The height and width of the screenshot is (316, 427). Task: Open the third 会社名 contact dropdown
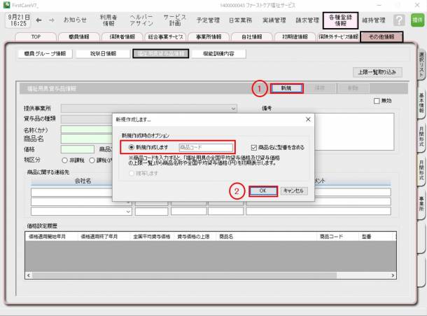coord(128,211)
